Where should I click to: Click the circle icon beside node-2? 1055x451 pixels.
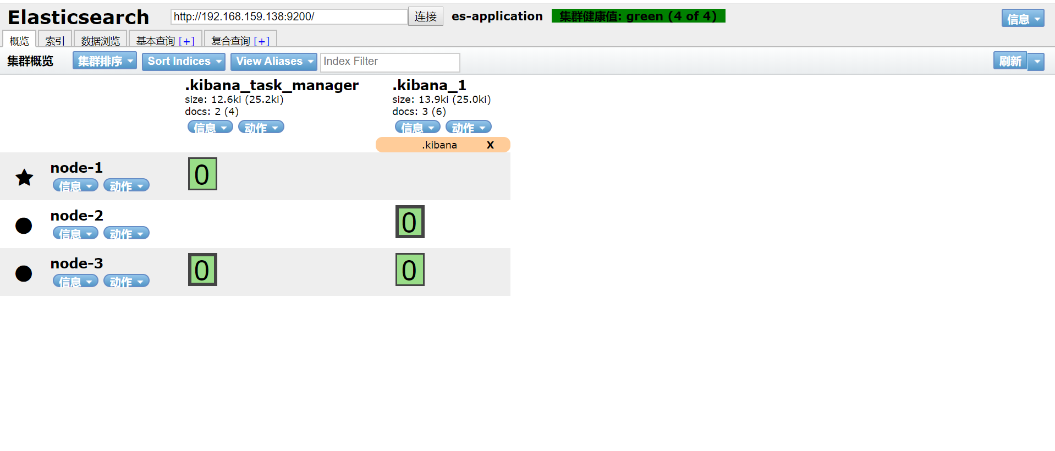[x=24, y=226]
